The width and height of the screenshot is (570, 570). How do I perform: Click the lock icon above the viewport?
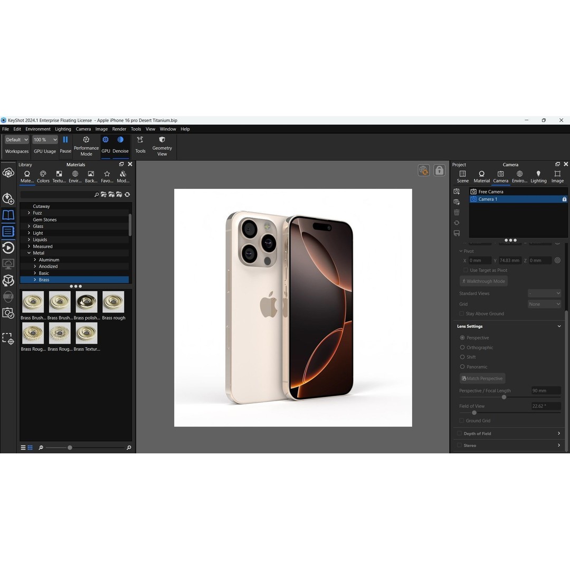pos(439,170)
